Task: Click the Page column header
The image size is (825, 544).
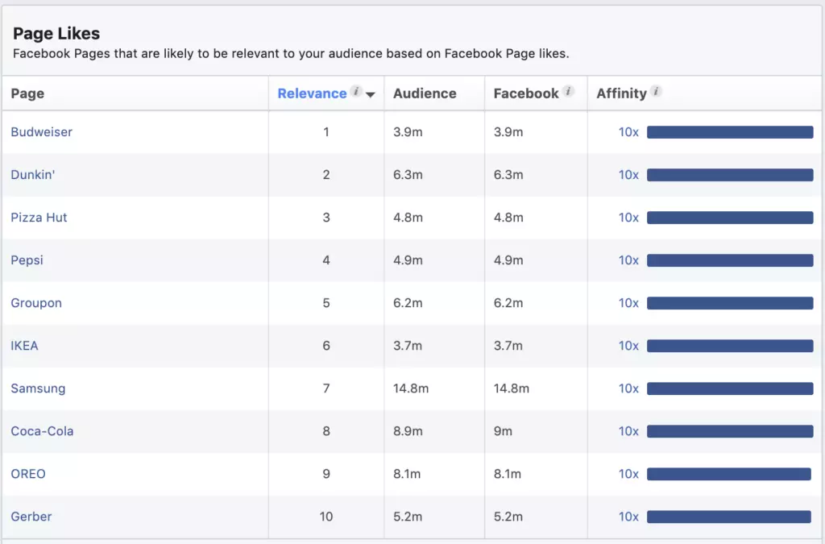Action: [x=27, y=93]
